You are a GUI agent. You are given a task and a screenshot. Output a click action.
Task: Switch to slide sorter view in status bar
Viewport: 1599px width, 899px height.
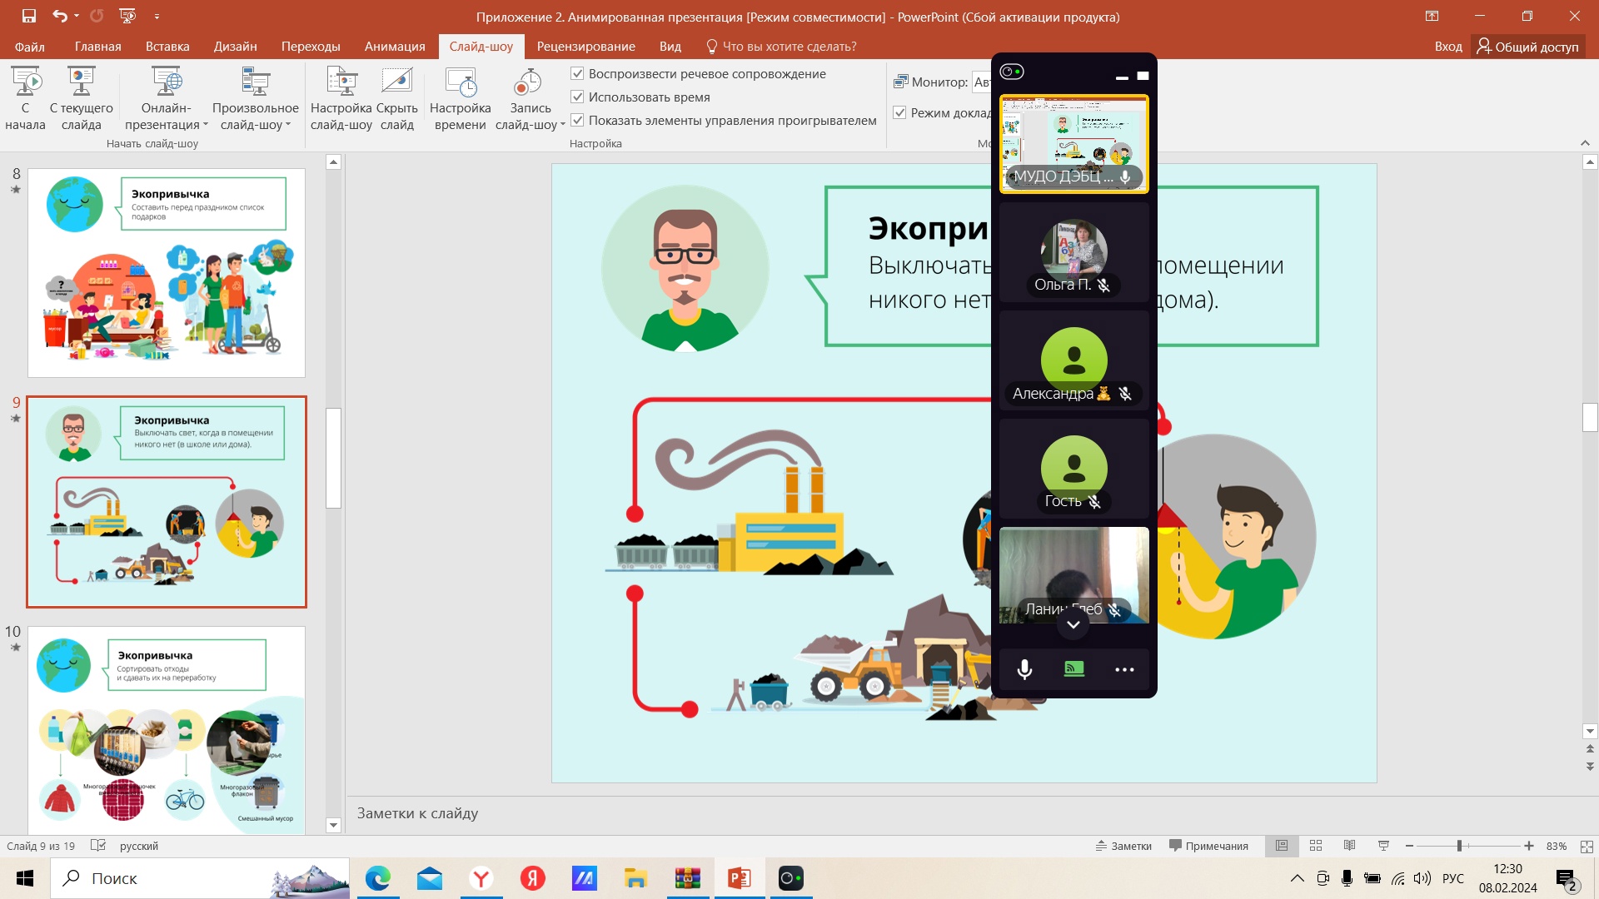click(1316, 846)
